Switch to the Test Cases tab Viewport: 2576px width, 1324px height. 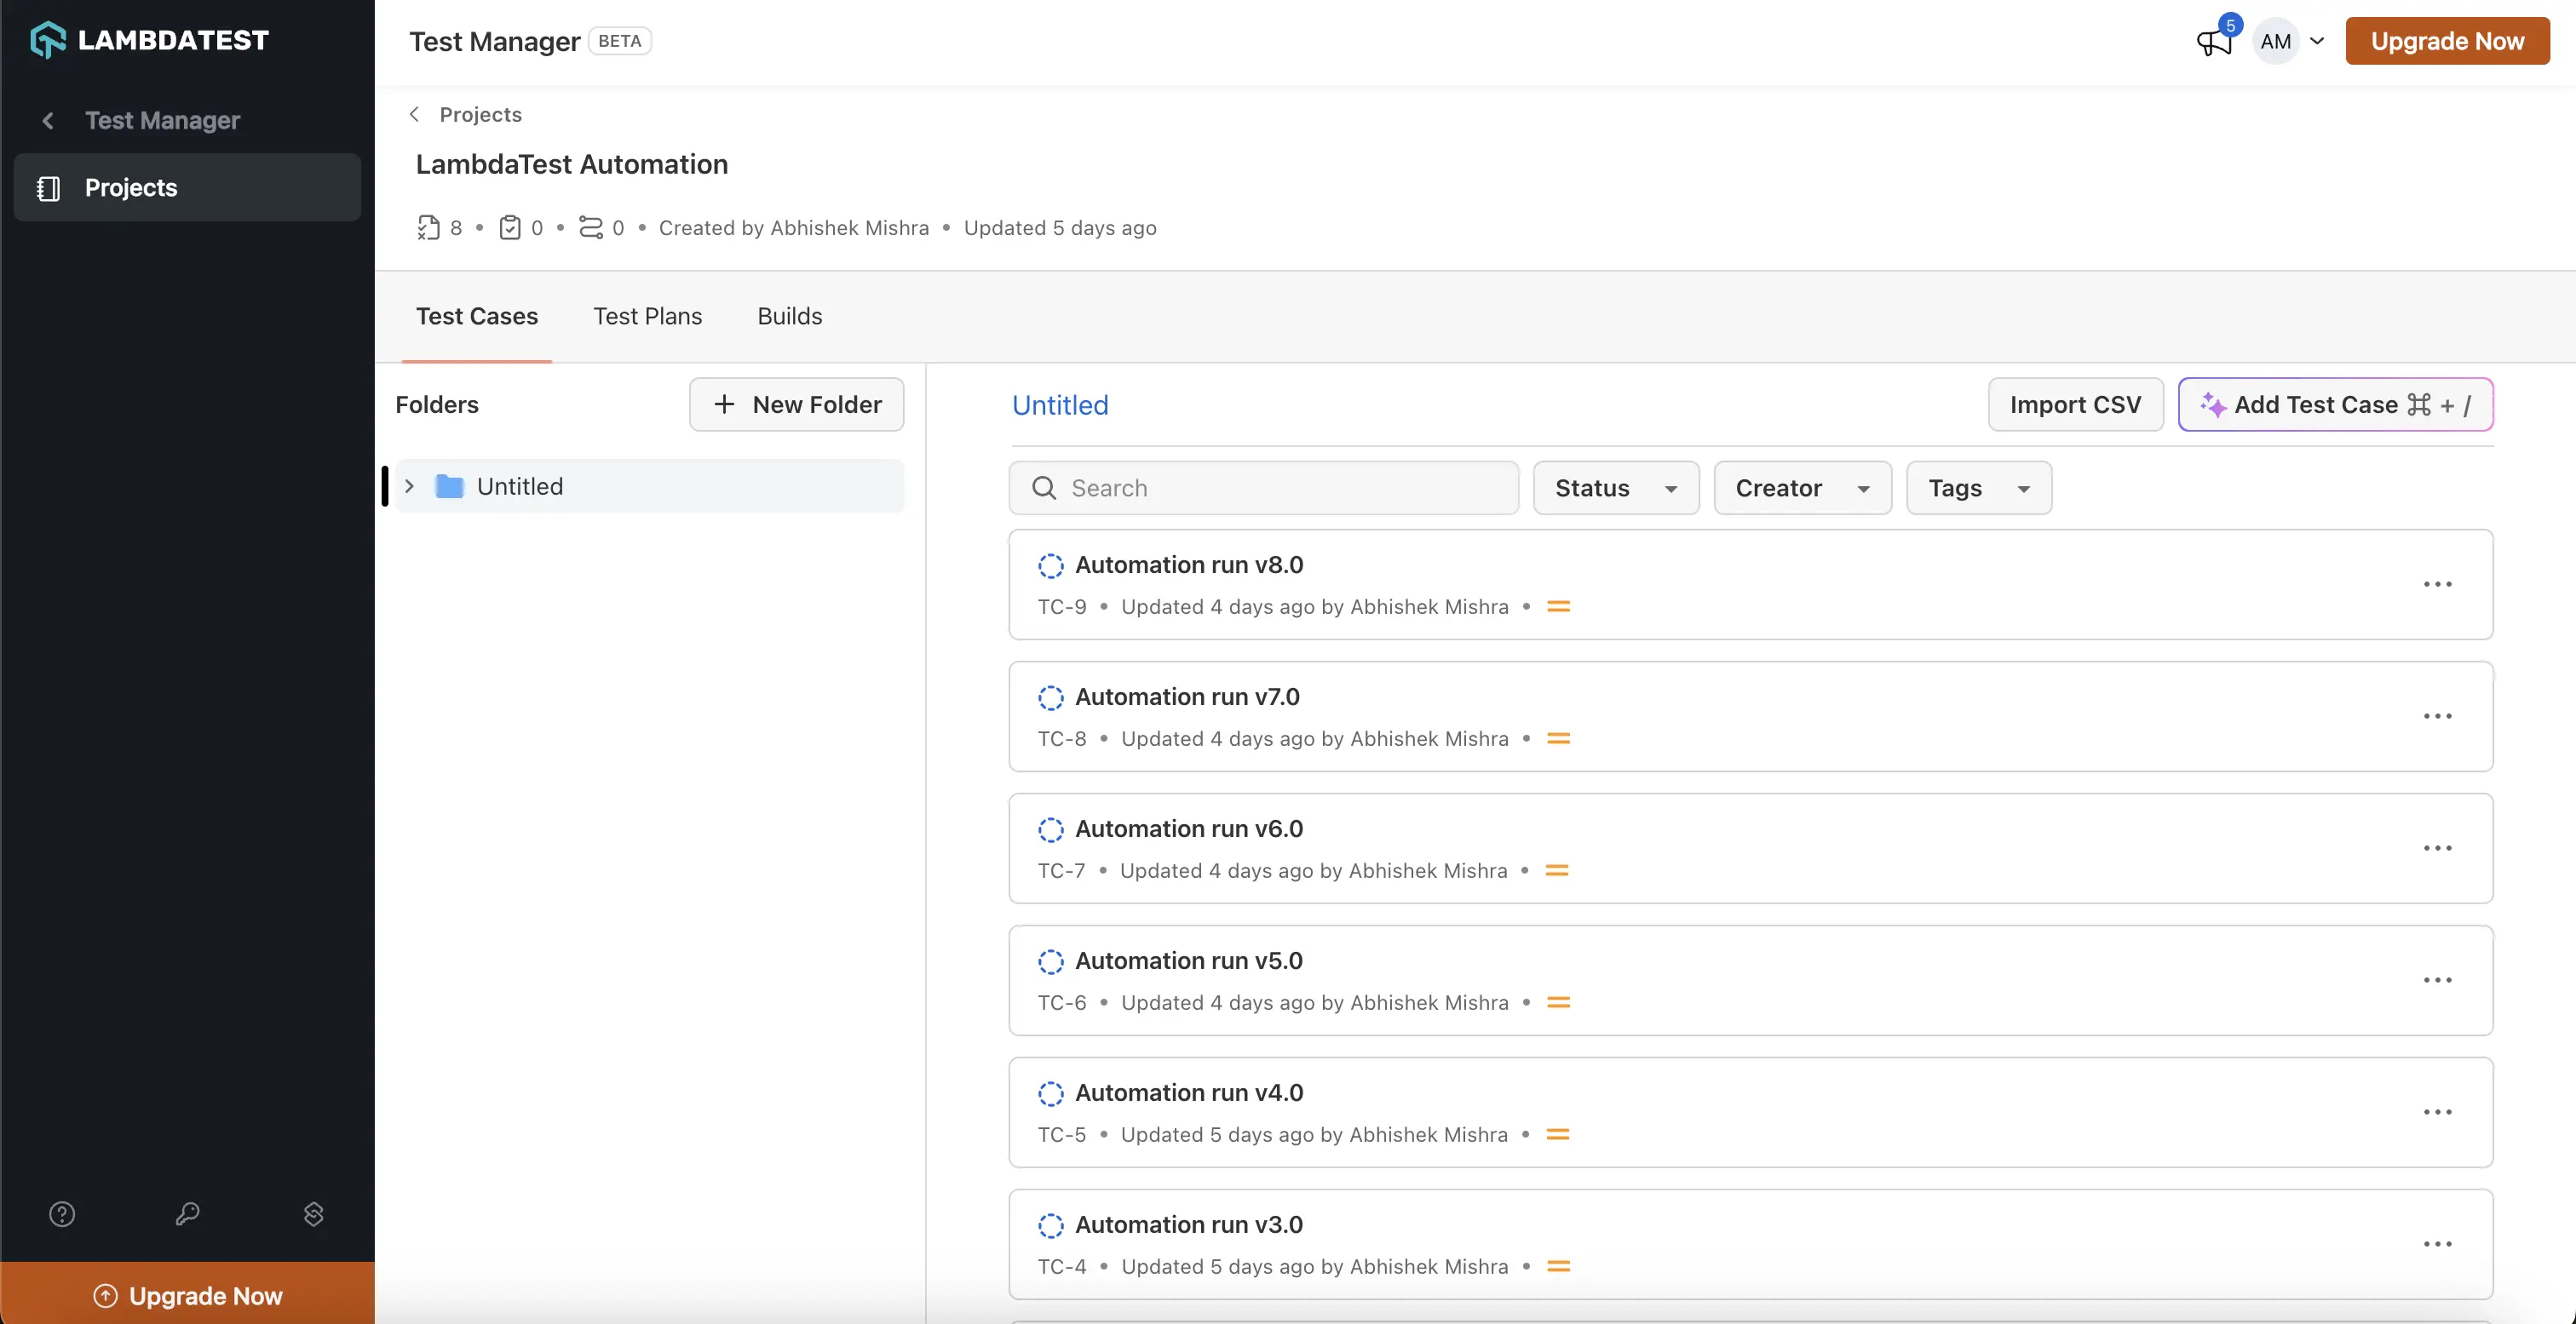pyautogui.click(x=477, y=317)
